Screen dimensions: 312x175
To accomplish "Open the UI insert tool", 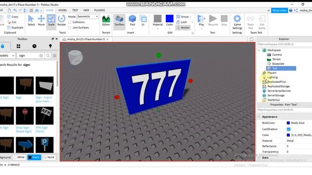I will click(x=143, y=20).
